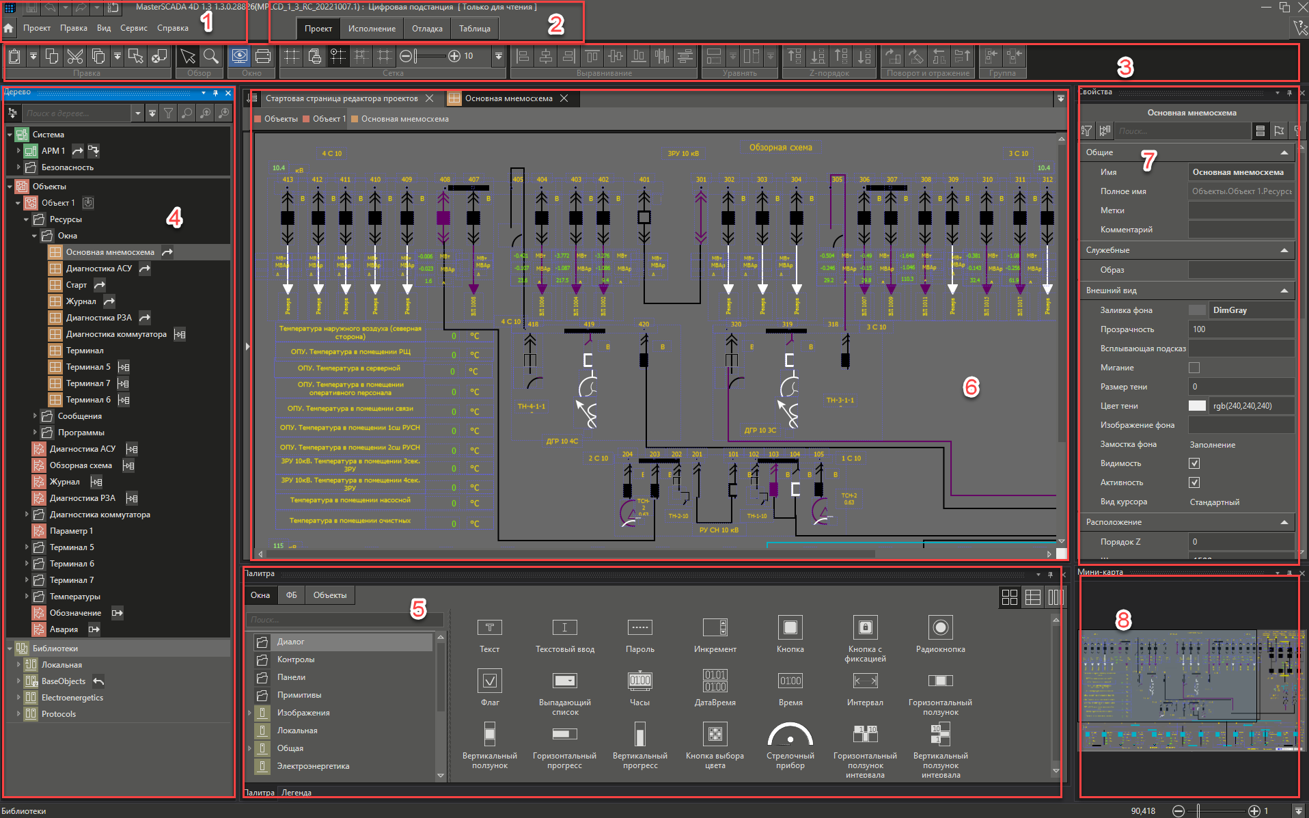The image size is (1309, 818).
Task: Collapse the Внешний вид properties section
Action: 1286,290
